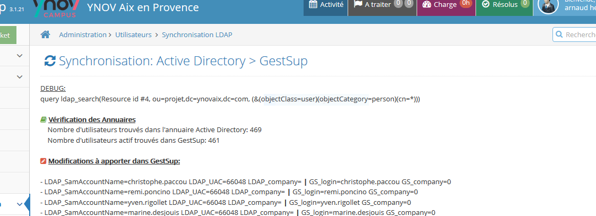
Task: Click the 0h badge on Charge tab
Action: tap(465, 3)
